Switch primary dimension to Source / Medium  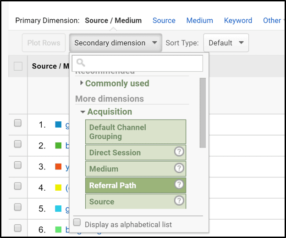point(113,21)
